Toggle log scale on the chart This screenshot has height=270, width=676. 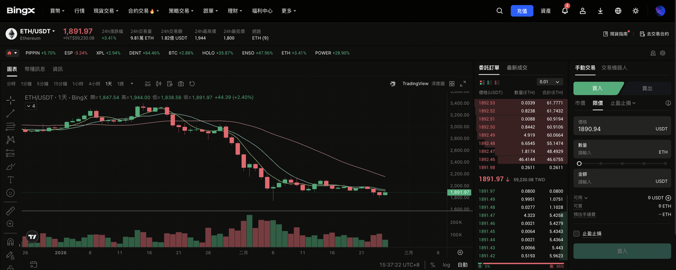click(x=446, y=265)
